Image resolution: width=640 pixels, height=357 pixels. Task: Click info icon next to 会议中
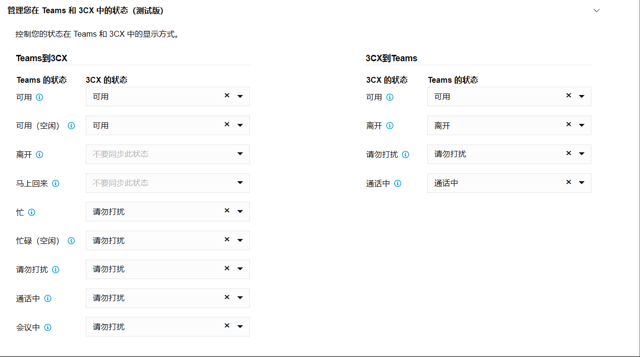[x=48, y=328]
